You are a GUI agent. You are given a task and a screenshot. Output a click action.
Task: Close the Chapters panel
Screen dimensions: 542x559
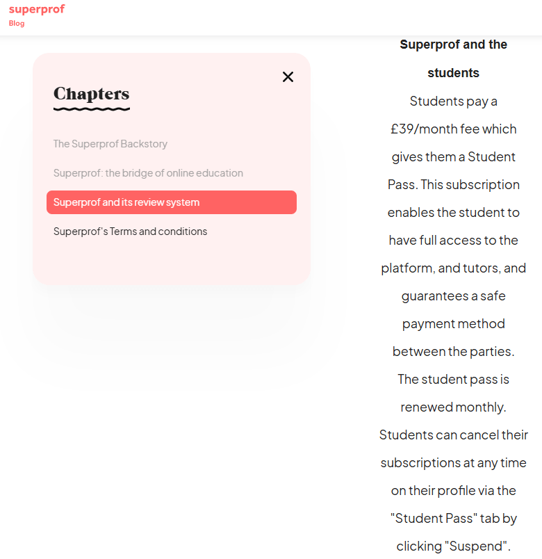(x=288, y=77)
